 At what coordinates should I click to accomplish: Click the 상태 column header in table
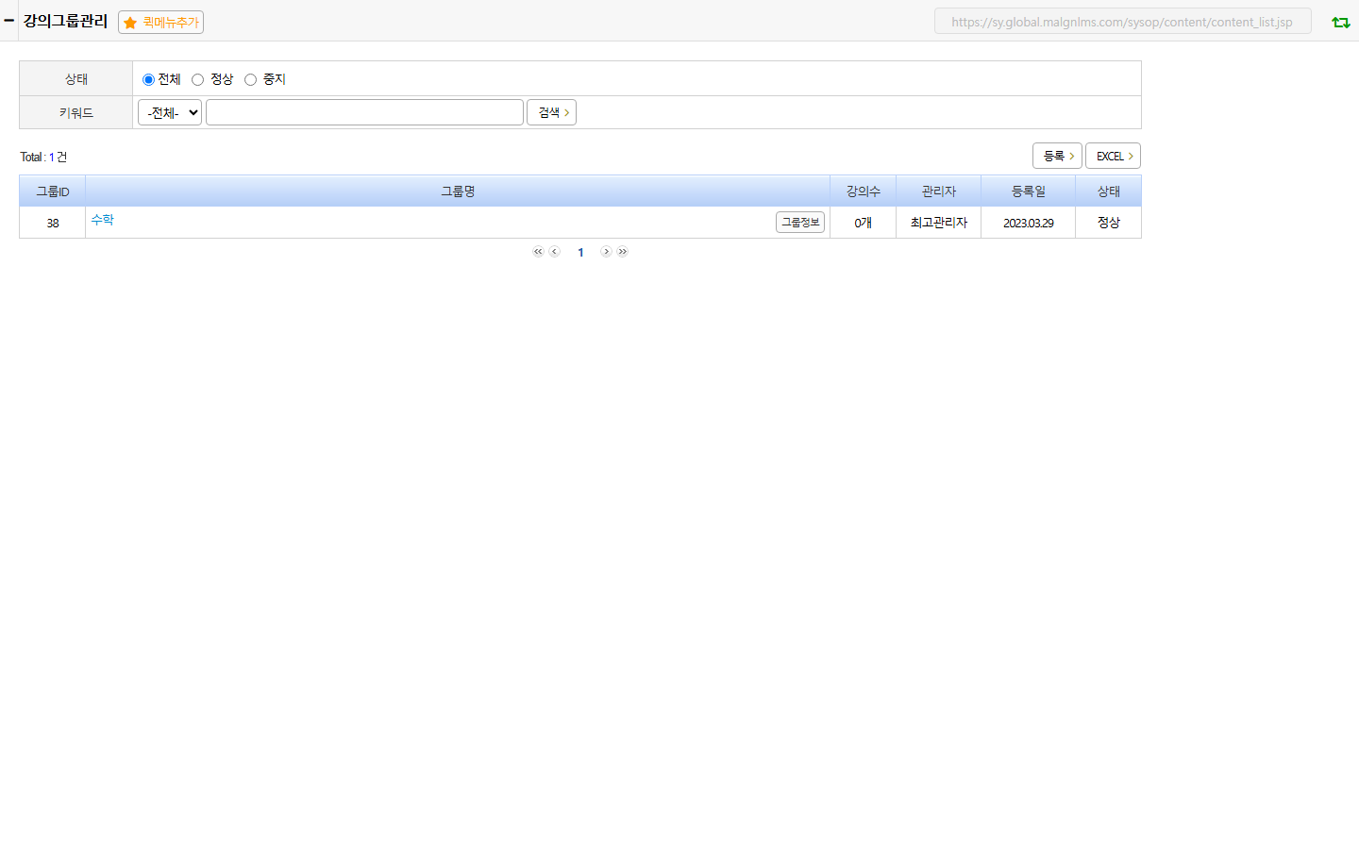click(1109, 191)
